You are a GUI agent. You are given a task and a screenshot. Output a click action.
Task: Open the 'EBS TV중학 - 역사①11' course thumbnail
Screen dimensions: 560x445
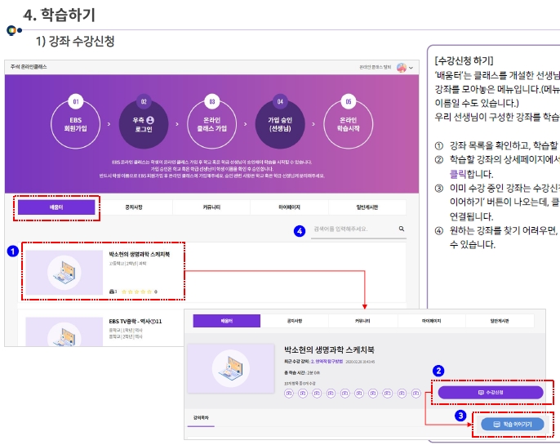click(64, 332)
